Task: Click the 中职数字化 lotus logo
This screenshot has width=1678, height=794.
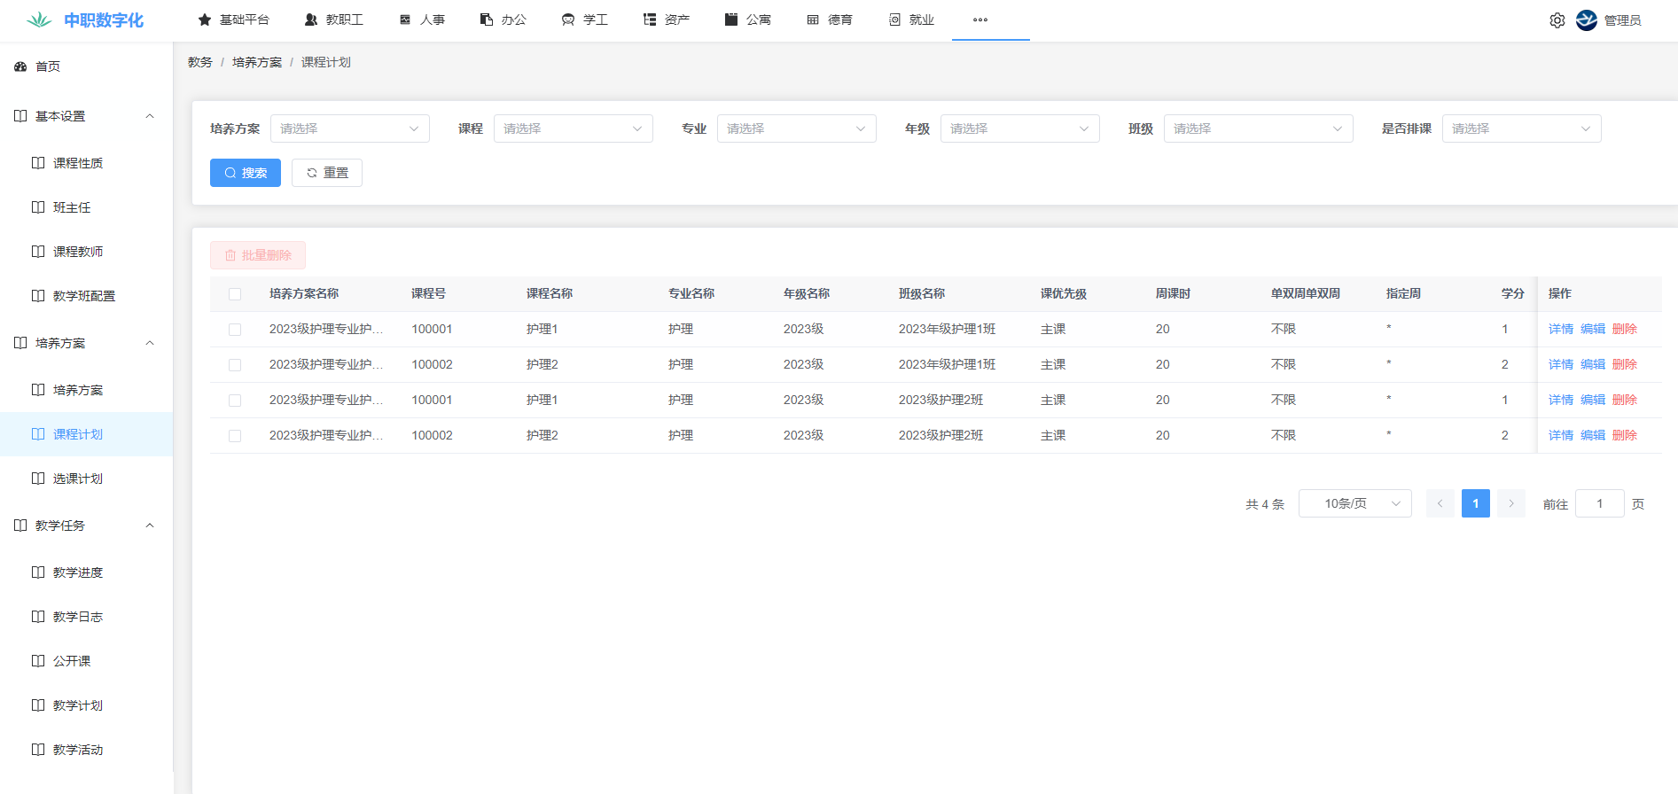Action: pyautogui.click(x=39, y=20)
